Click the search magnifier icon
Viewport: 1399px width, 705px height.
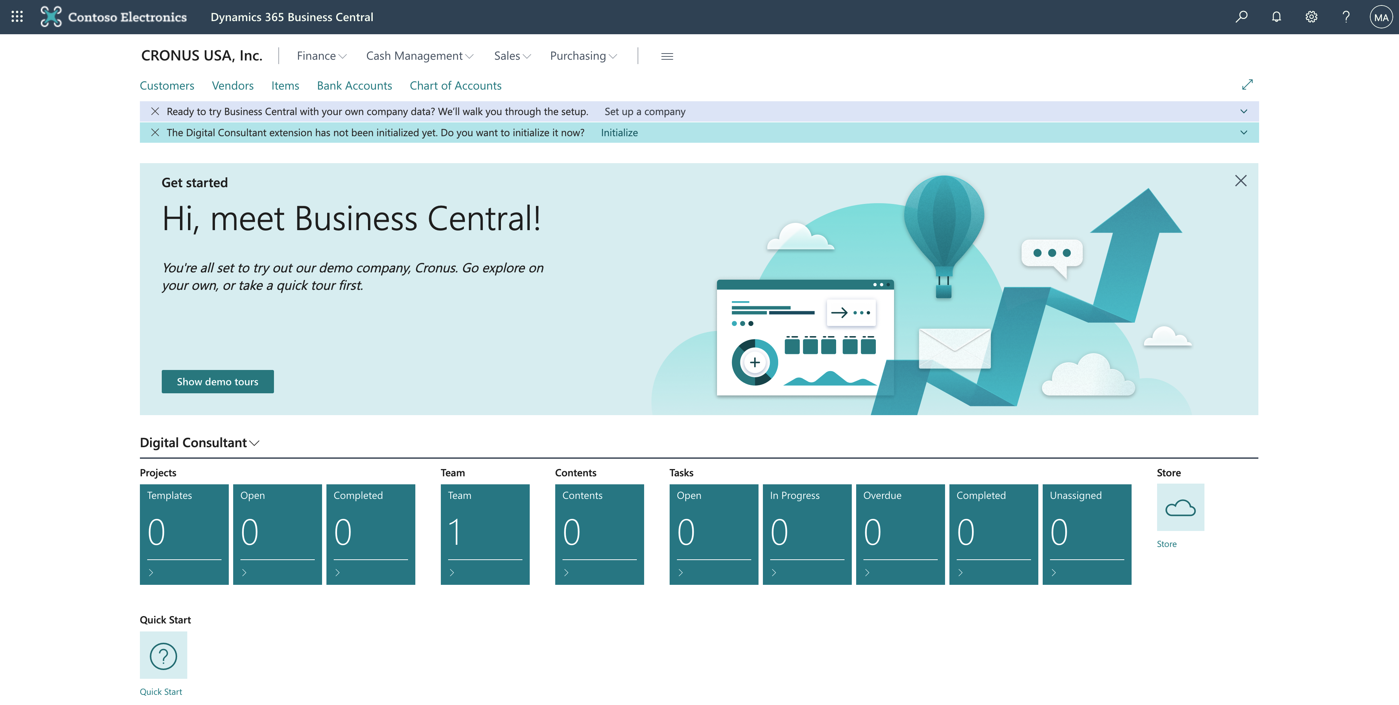1242,17
